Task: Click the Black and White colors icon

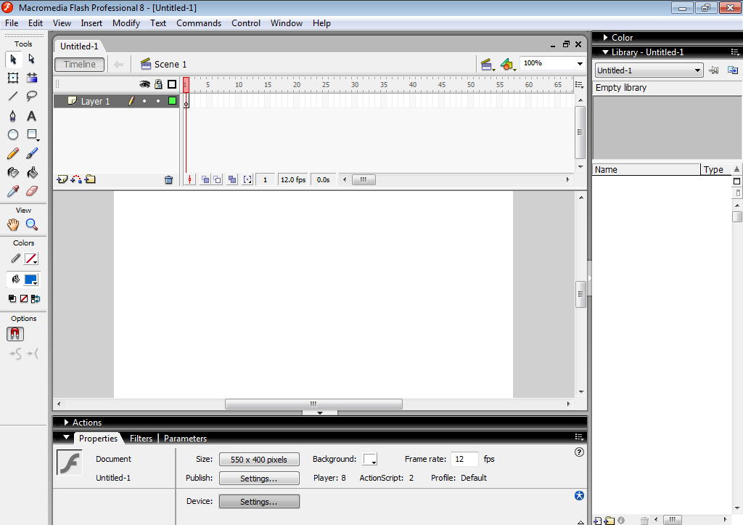Action: pyautogui.click(x=12, y=298)
